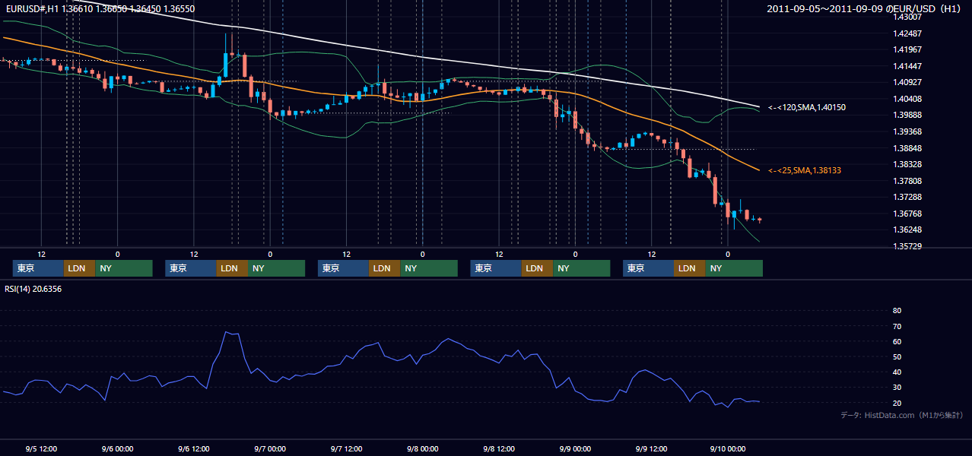The width and height of the screenshot is (972, 456).
Task: Click the RSI scale value 80
Action: tap(897, 311)
